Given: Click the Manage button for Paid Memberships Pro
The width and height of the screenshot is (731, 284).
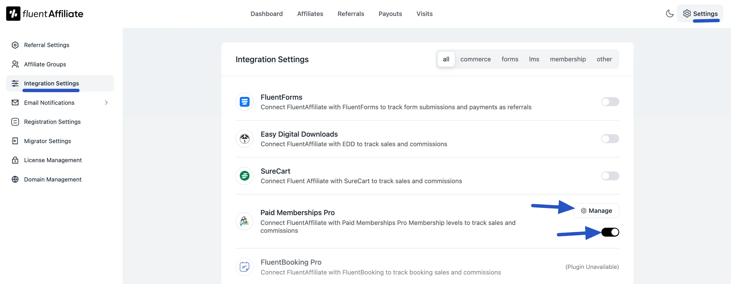Looking at the screenshot, I should click(x=596, y=211).
